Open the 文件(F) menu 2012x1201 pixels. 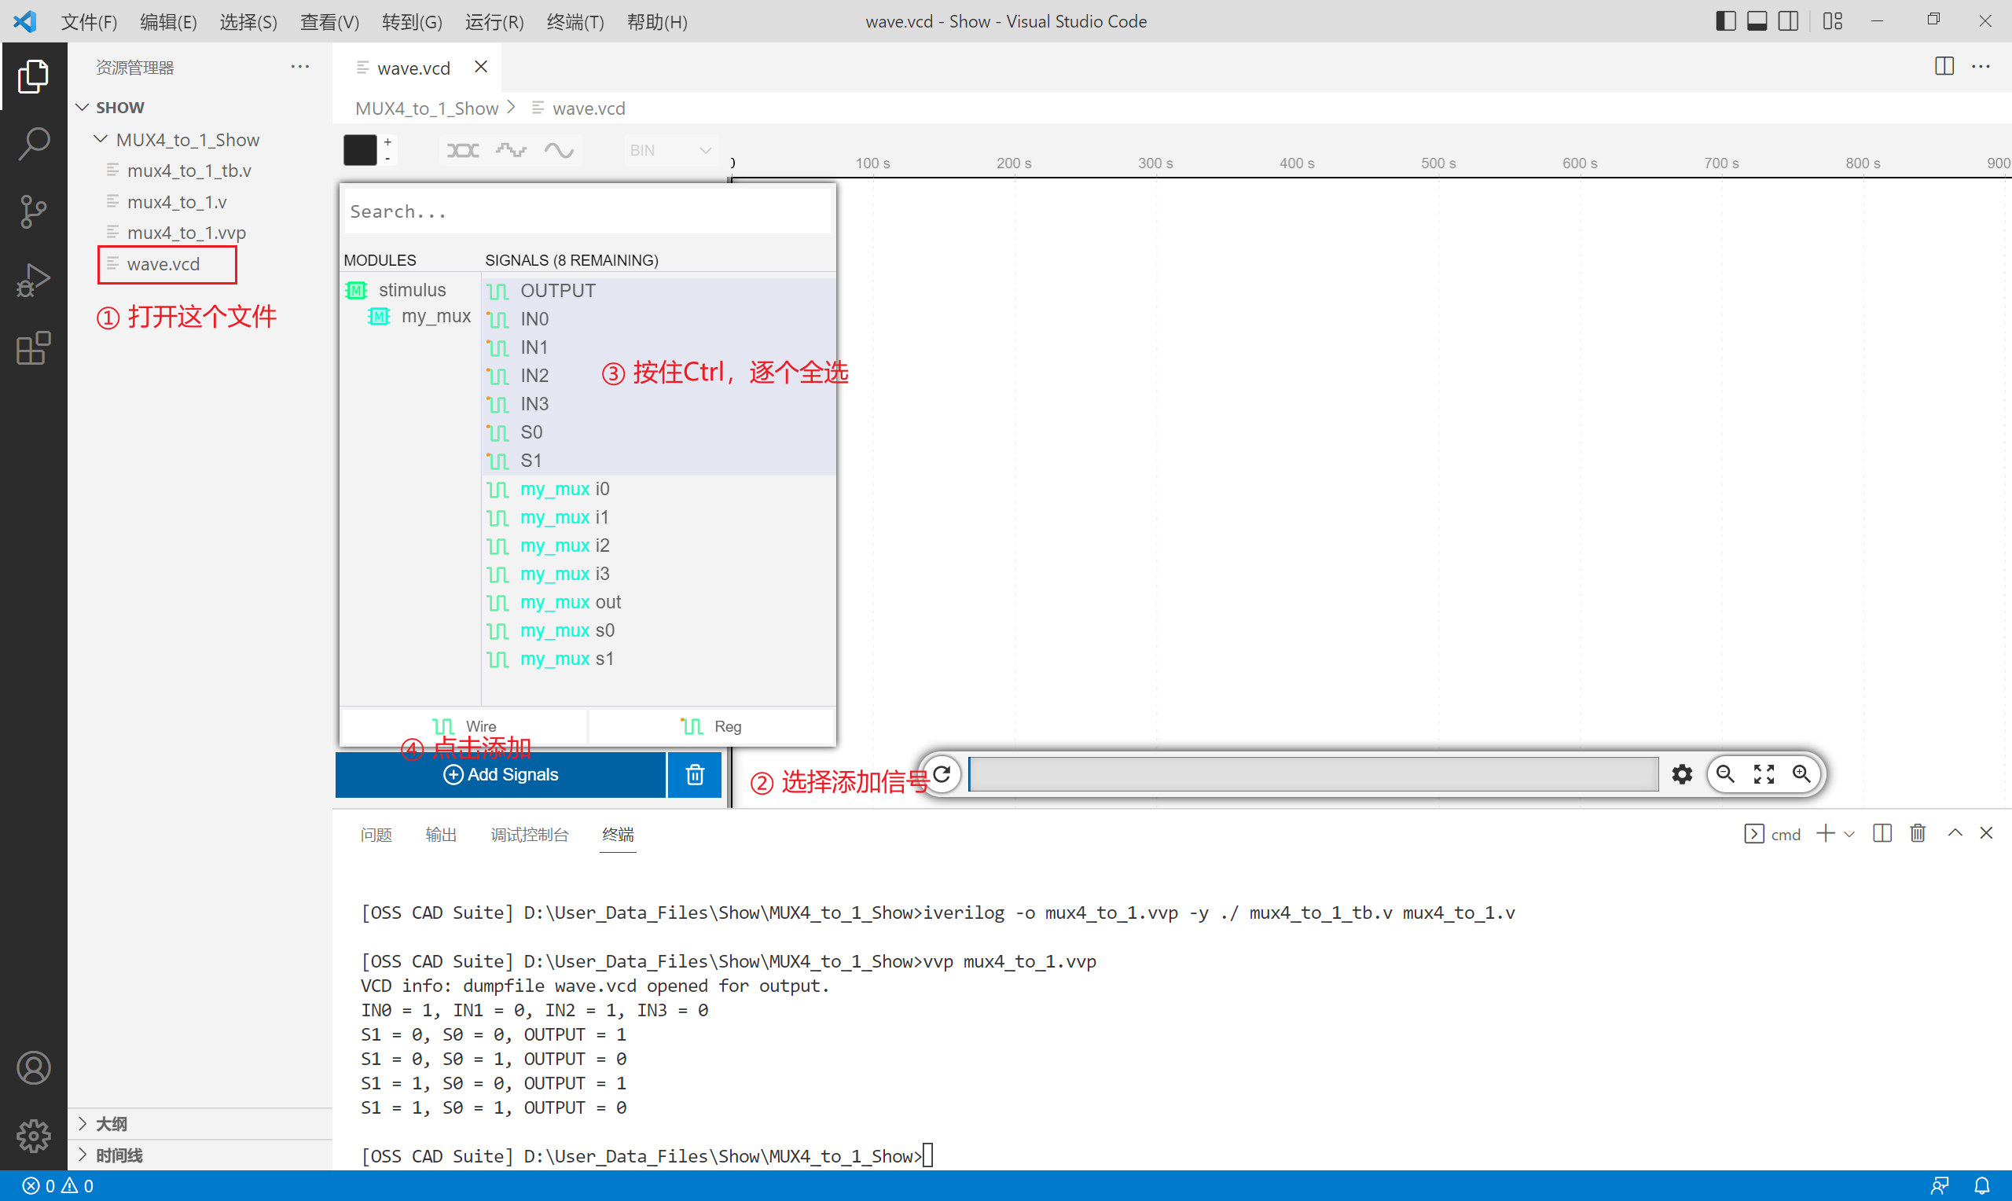click(x=89, y=22)
